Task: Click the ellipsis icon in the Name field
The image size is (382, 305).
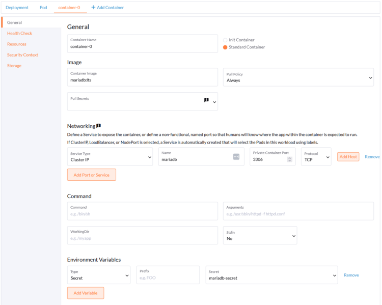Action: [236, 157]
